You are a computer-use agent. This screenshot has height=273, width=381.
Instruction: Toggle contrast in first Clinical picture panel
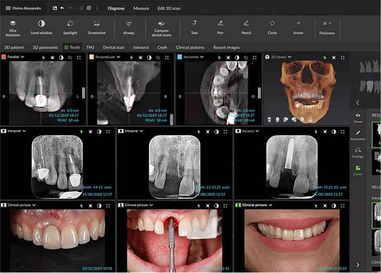coord(99,206)
